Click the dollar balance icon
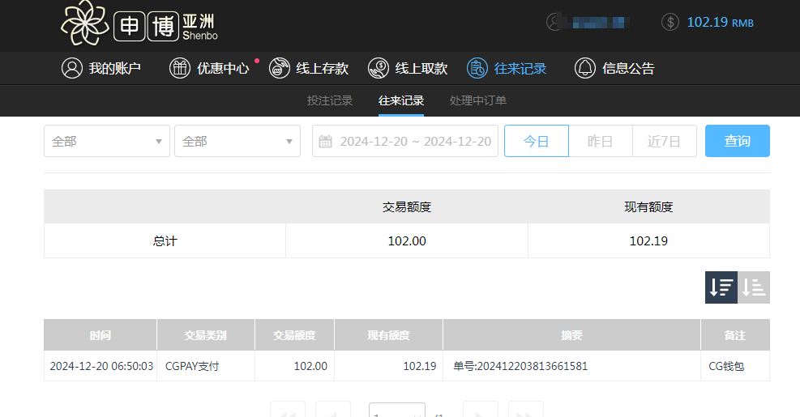The height and width of the screenshot is (417, 800). [x=670, y=22]
